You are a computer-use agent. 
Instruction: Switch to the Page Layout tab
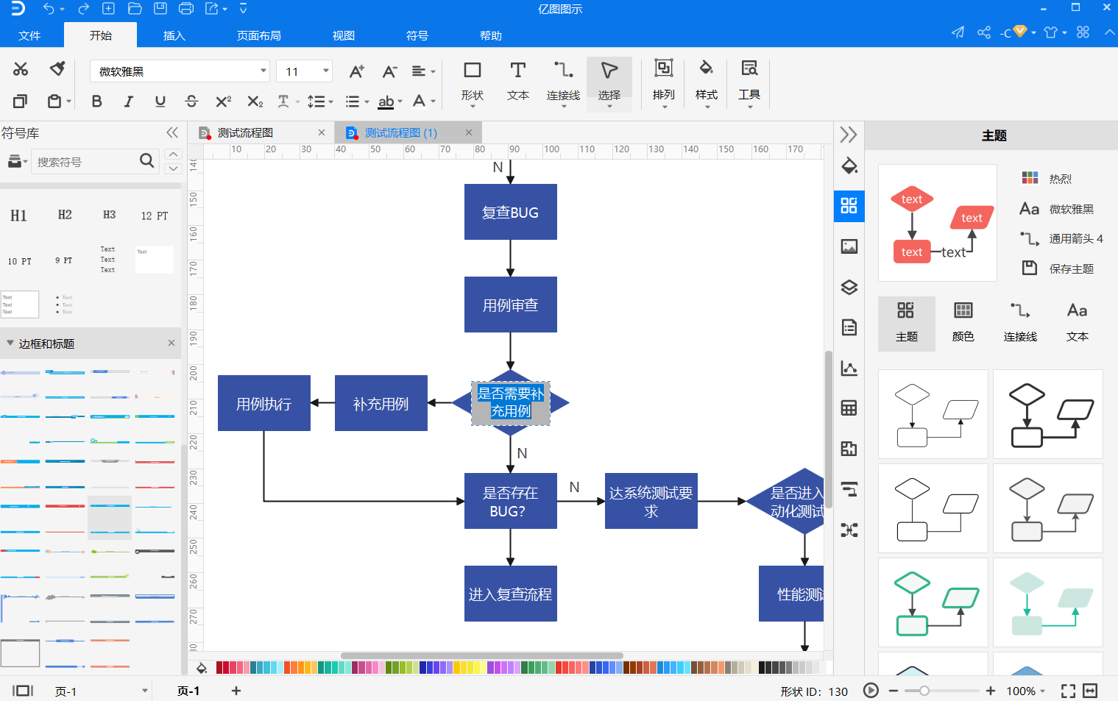click(x=259, y=35)
